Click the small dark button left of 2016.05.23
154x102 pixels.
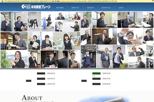coord(28,81)
